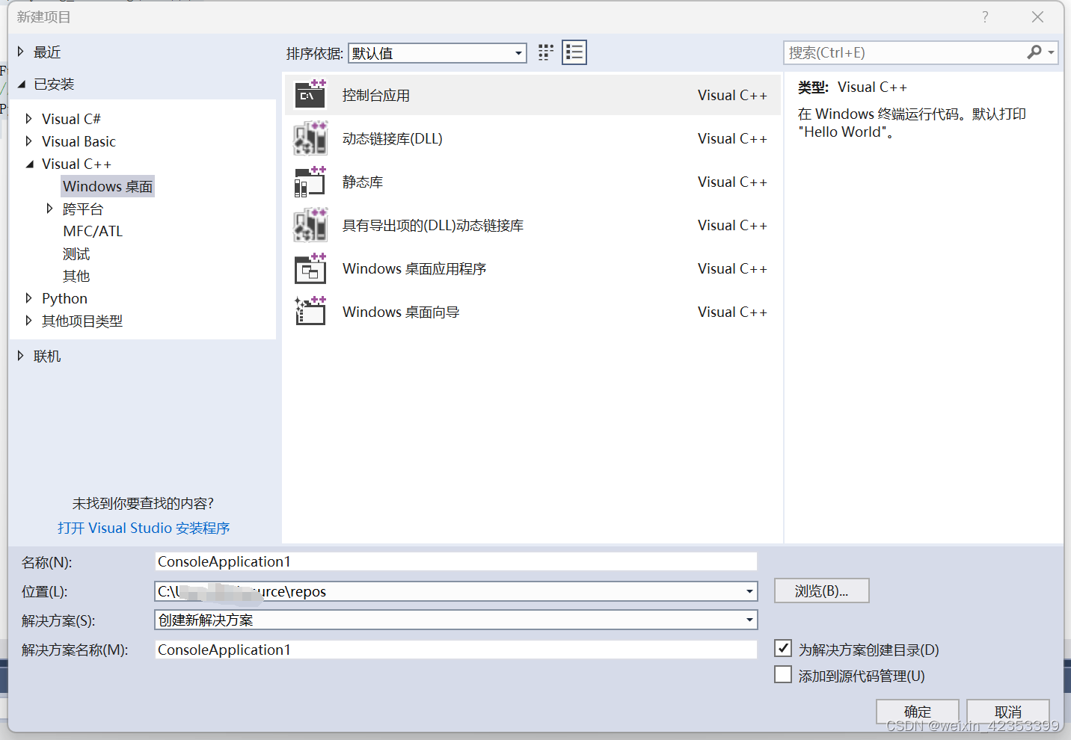The height and width of the screenshot is (740, 1071).
Task: Select 静态库 template name
Action: pyautogui.click(x=363, y=182)
